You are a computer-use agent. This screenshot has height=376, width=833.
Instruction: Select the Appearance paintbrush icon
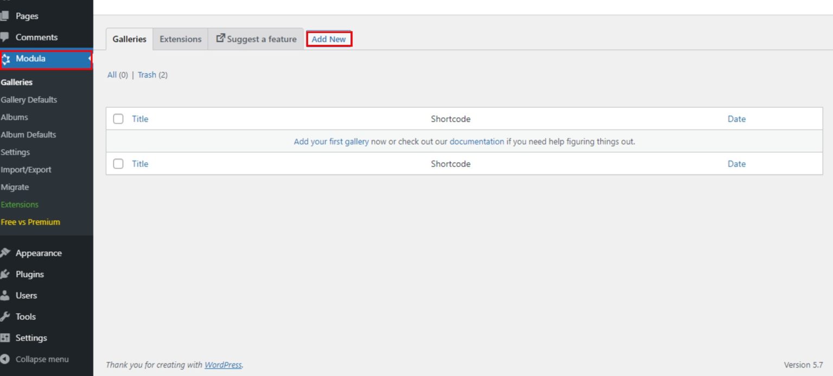coord(6,252)
